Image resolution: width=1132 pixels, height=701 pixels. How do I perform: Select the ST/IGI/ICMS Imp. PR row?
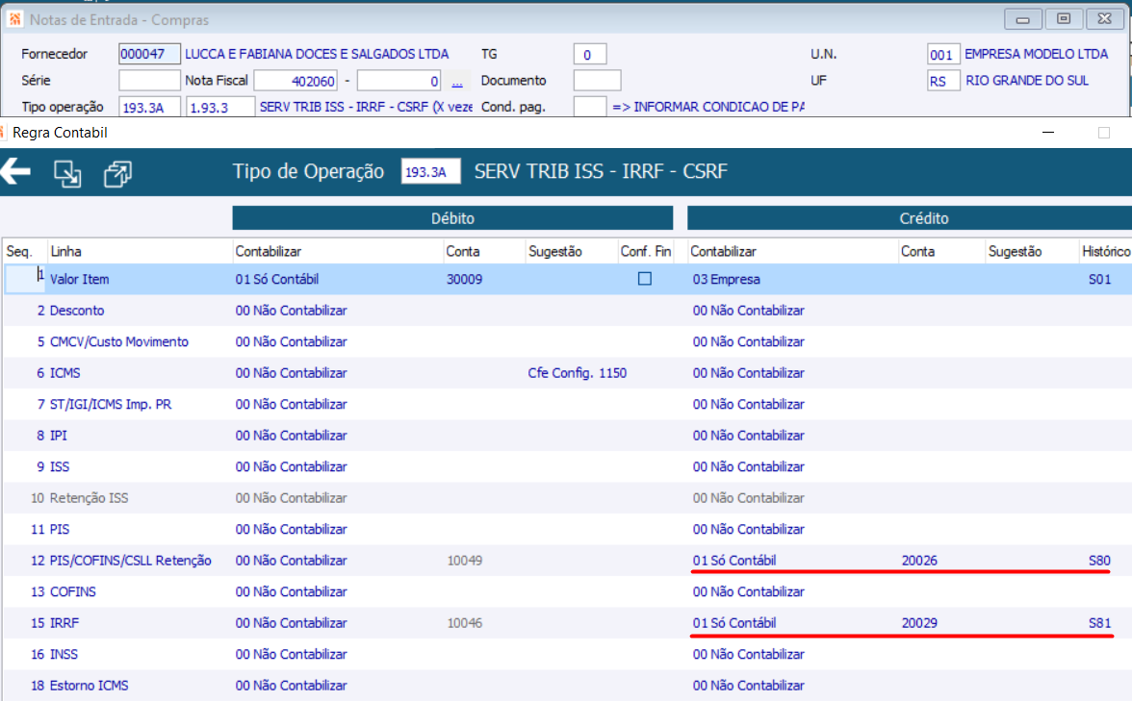pyautogui.click(x=568, y=404)
